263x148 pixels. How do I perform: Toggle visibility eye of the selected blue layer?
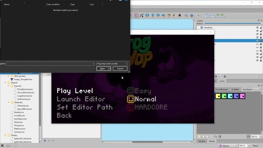(257, 41)
